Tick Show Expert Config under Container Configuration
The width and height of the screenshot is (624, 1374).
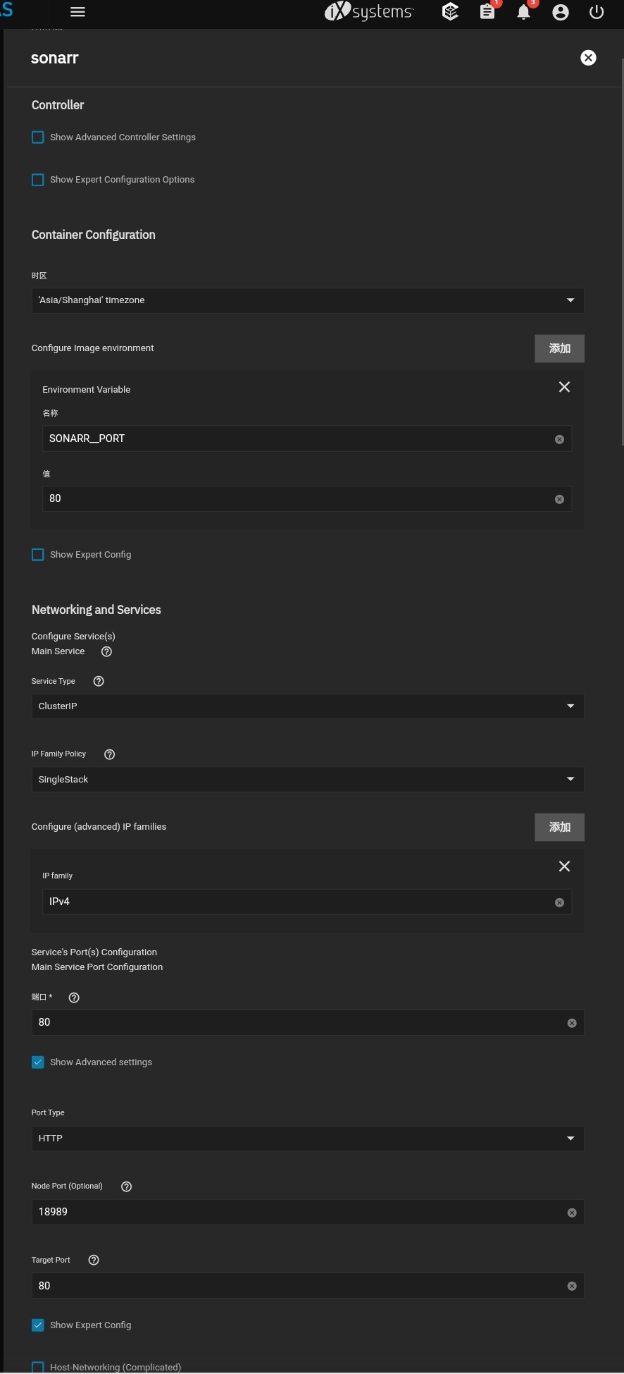38,555
